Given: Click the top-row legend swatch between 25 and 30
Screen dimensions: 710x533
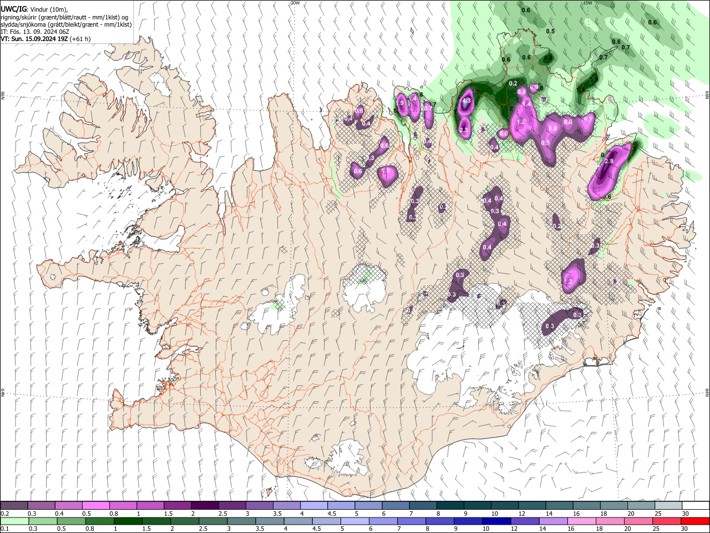Looking at the screenshot, I should 668,506.
